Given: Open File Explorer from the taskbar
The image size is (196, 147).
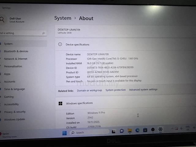Looking at the screenshot, I should click(130, 131).
